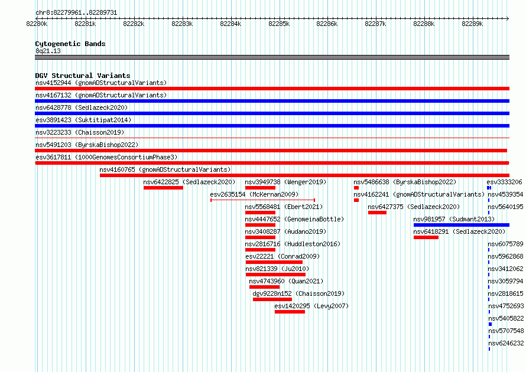Click the blue nsv5405822 feature marker
The height and width of the screenshot is (372, 526).
tap(490, 324)
